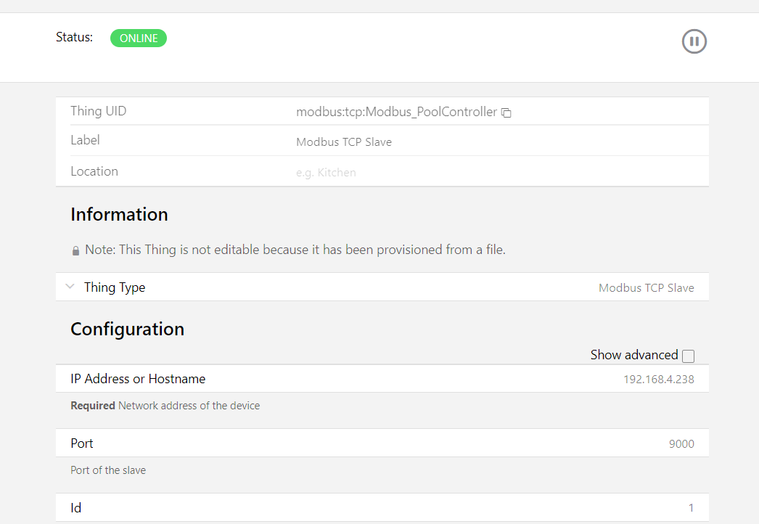Pause the Thing with the pause icon

tap(694, 41)
